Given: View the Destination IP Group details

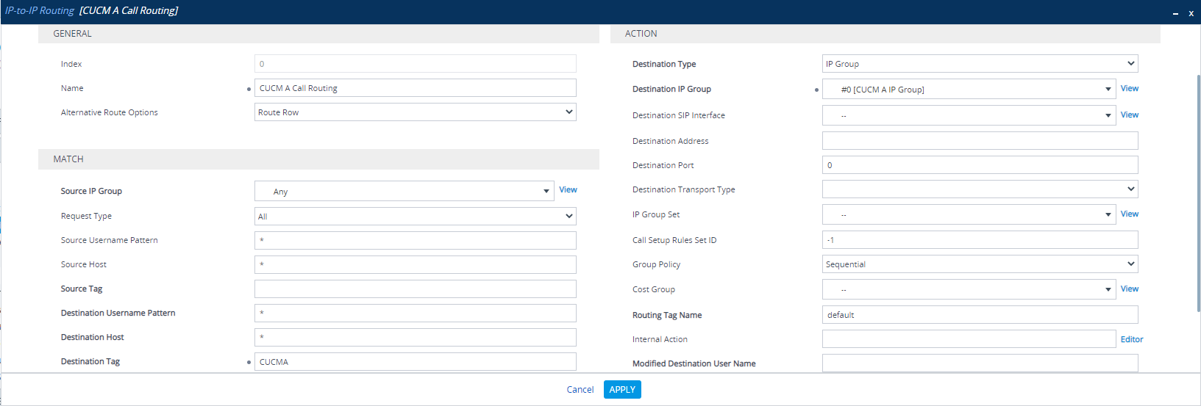Looking at the screenshot, I should click(1129, 88).
